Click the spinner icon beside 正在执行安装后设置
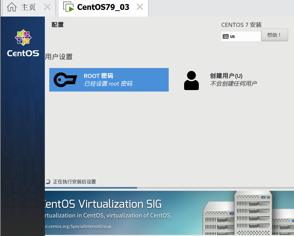 [48, 181]
